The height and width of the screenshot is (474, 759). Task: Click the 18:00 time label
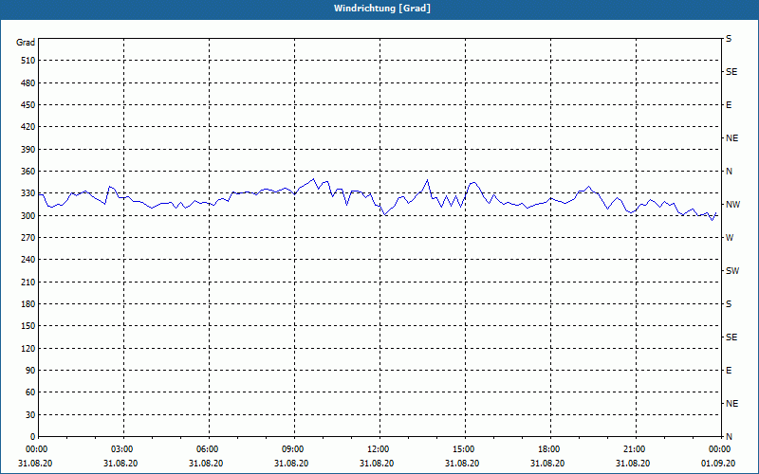(x=548, y=449)
